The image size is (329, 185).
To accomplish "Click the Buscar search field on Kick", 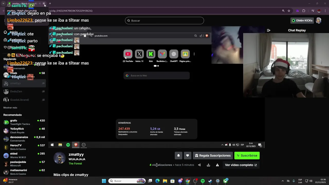I will [x=164, y=21].
